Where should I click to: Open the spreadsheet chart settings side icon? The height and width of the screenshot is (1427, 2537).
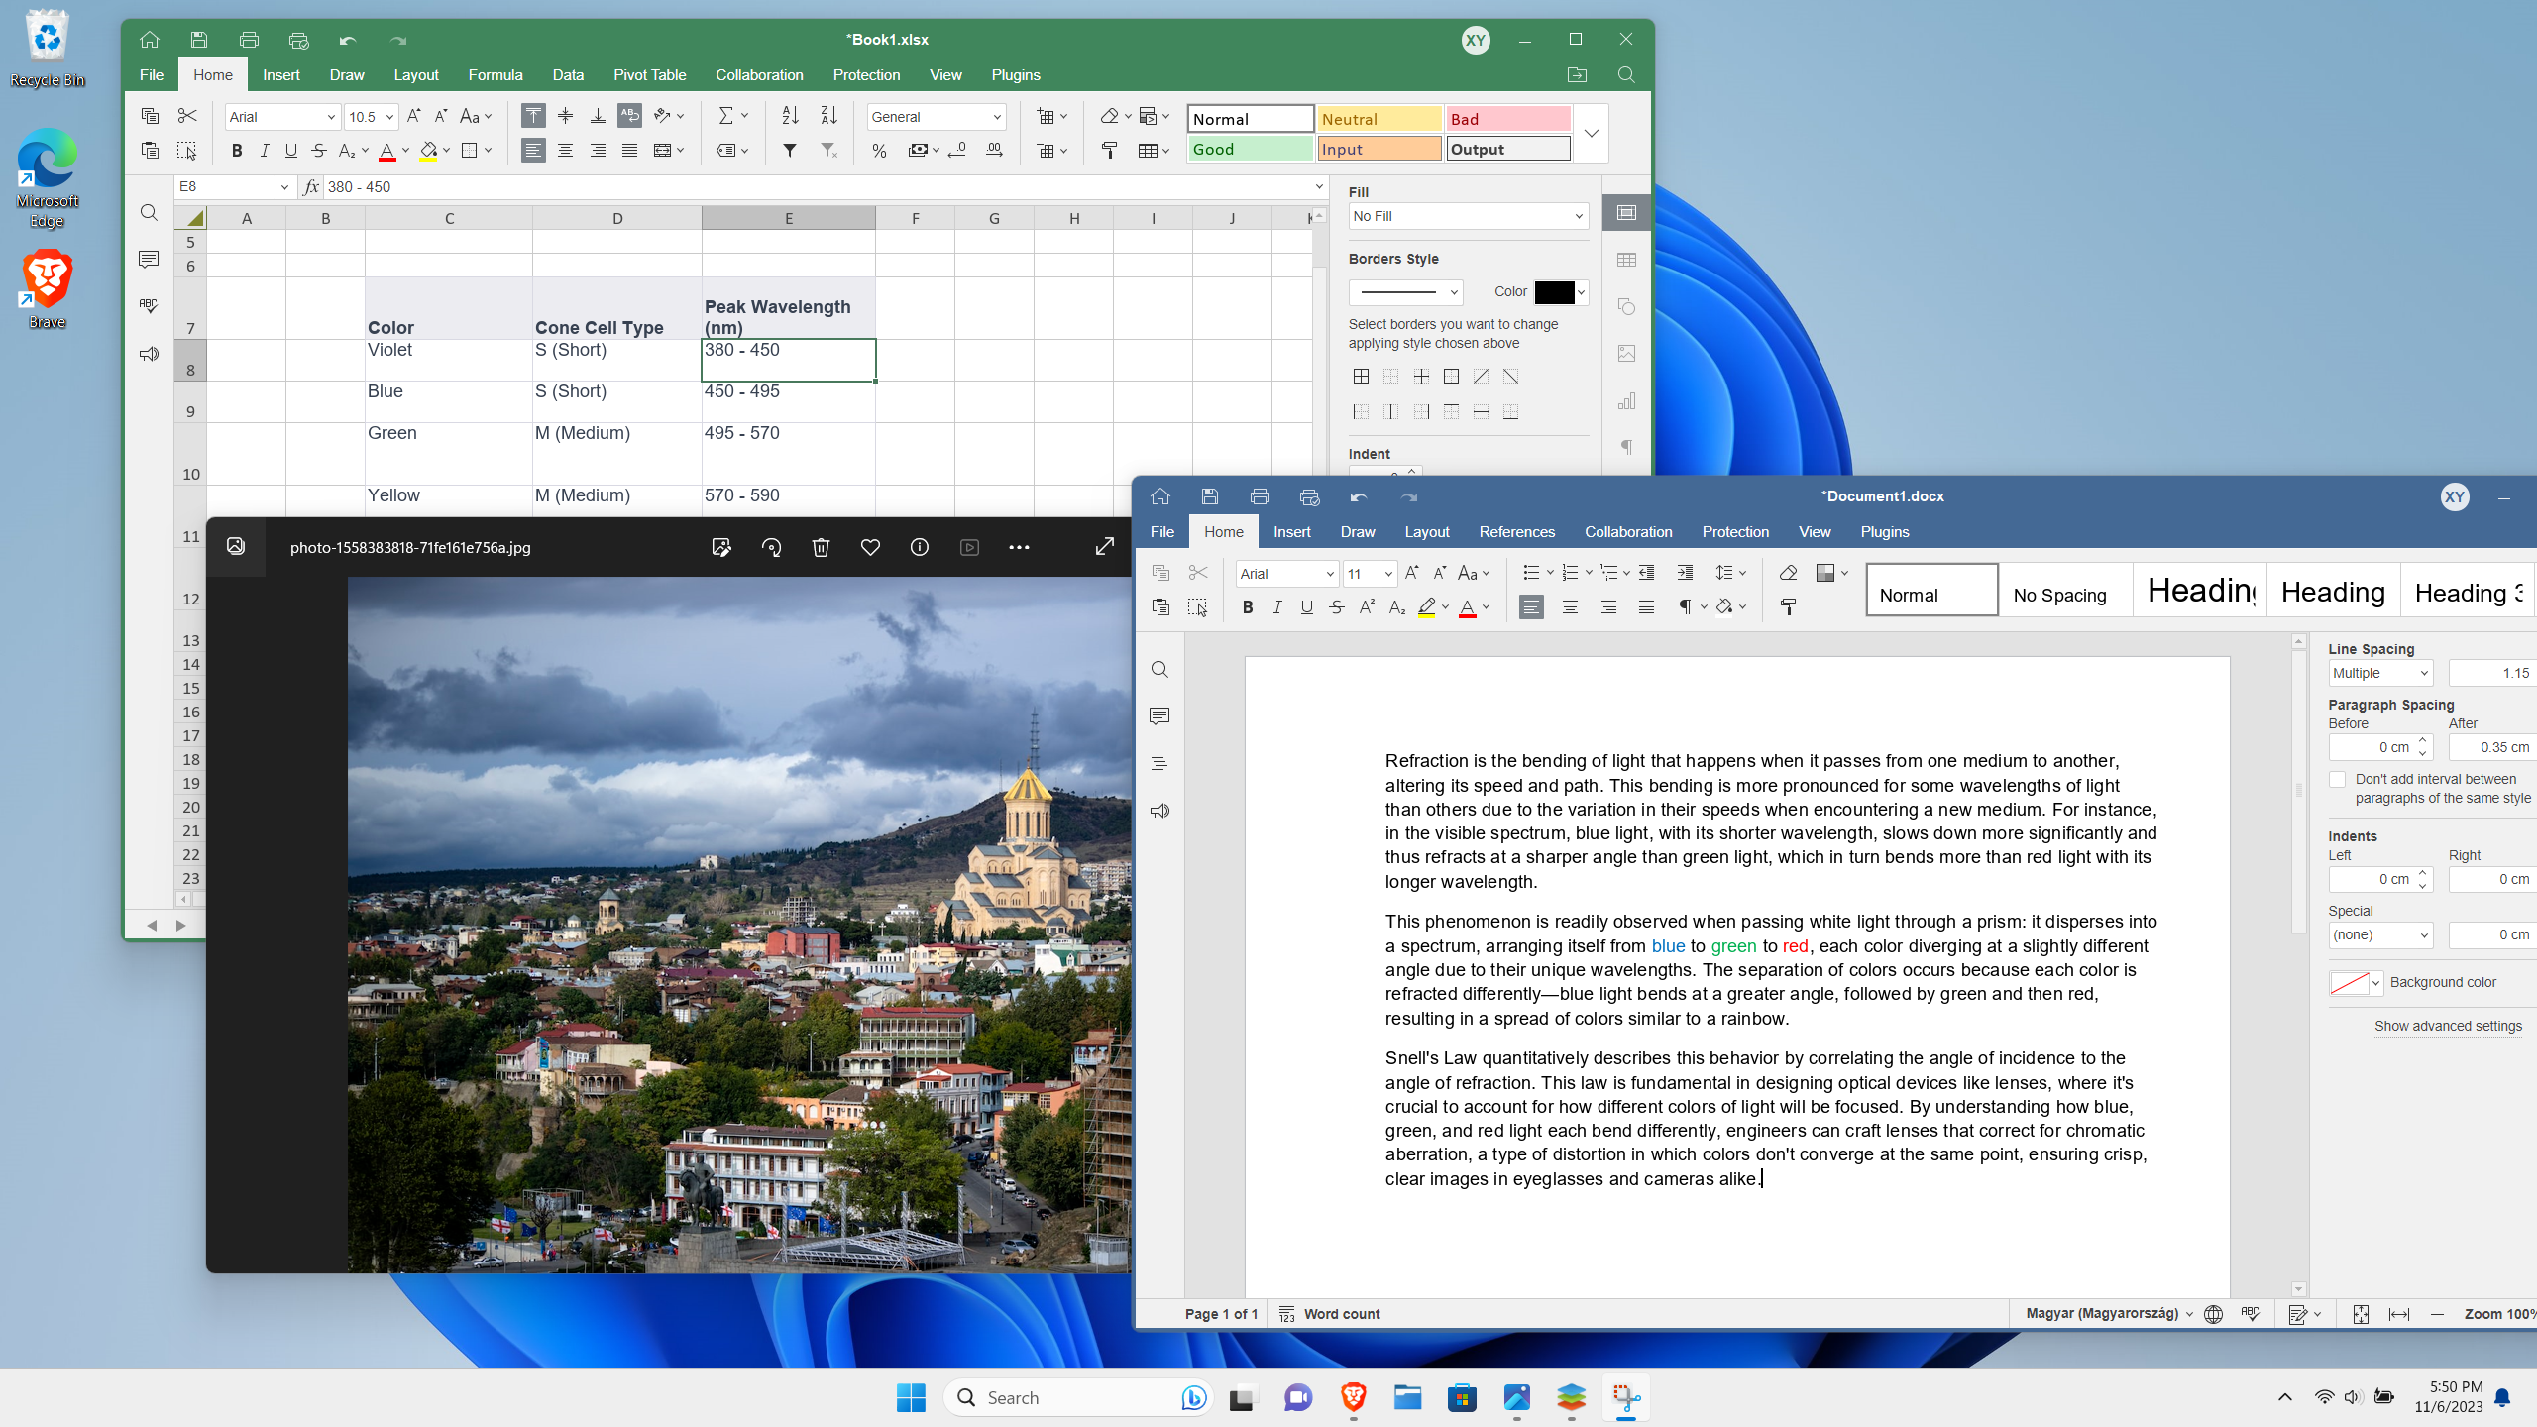[1626, 401]
